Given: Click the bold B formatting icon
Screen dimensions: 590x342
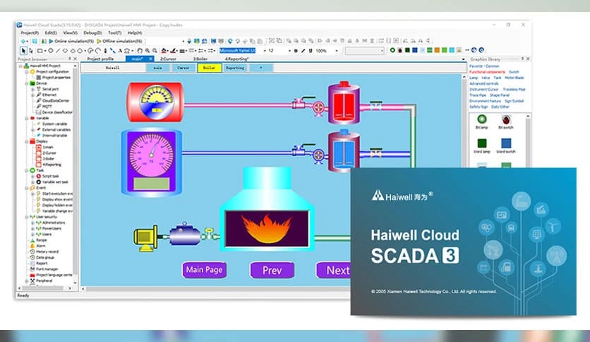Looking at the screenshot, I should pos(296,50).
